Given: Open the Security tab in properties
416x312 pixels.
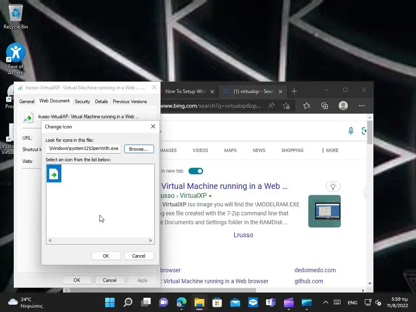Looking at the screenshot, I should coord(82,101).
